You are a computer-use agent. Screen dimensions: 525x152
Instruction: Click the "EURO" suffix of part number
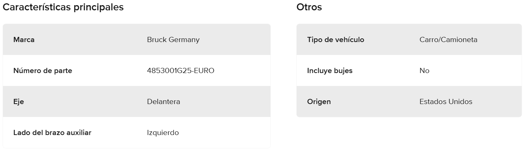205,70
